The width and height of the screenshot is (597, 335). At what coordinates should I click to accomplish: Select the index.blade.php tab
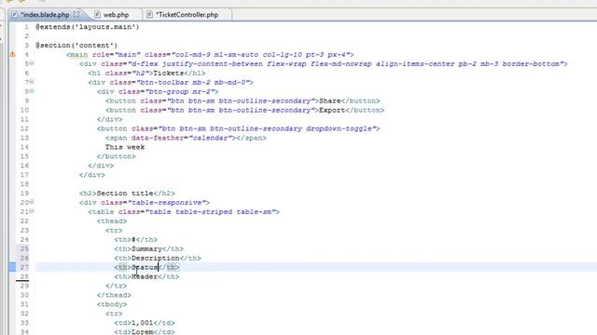click(x=45, y=15)
